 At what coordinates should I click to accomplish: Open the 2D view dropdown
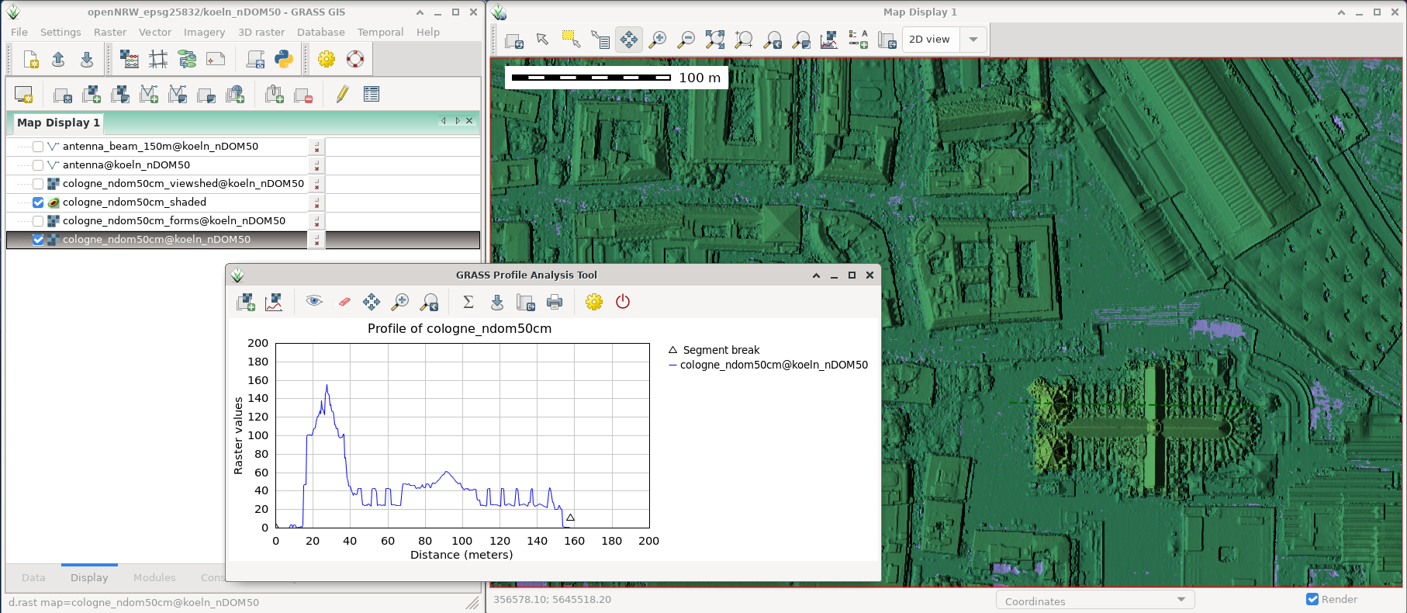click(x=973, y=40)
